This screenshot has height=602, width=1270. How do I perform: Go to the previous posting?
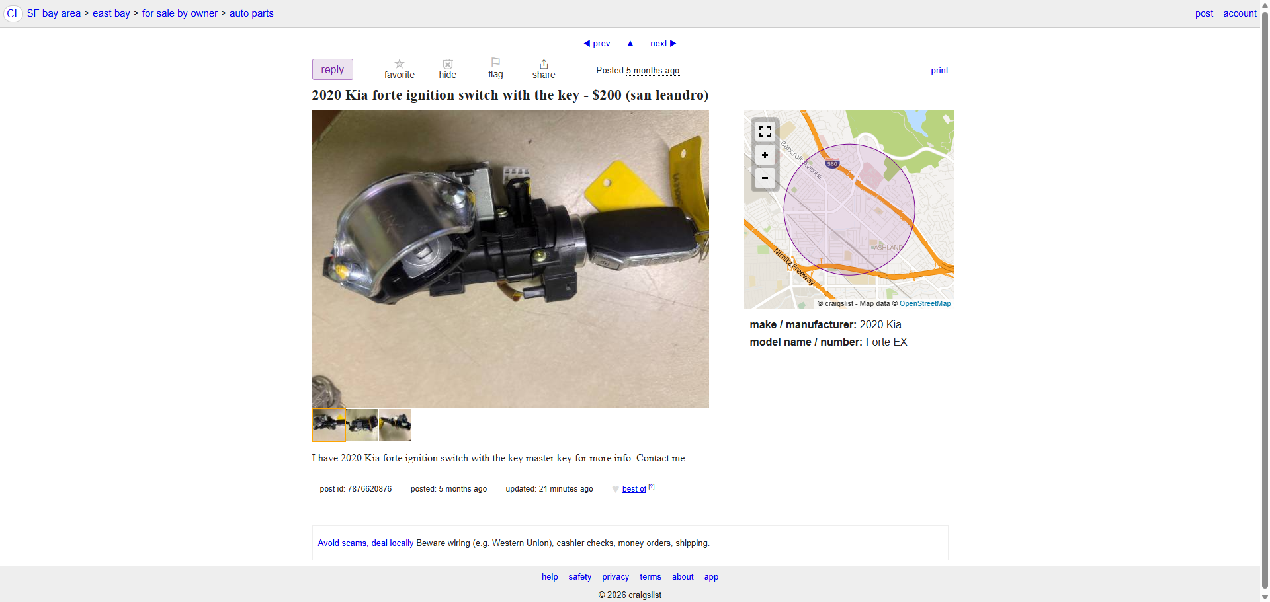click(597, 44)
